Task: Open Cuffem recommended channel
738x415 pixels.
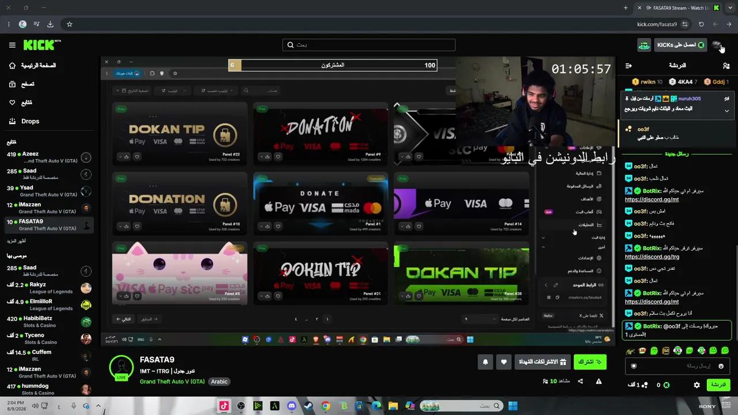Action: [49, 356]
